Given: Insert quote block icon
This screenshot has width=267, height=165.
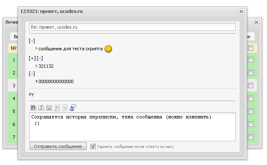Looking at the screenshot, I should click(x=57, y=108).
